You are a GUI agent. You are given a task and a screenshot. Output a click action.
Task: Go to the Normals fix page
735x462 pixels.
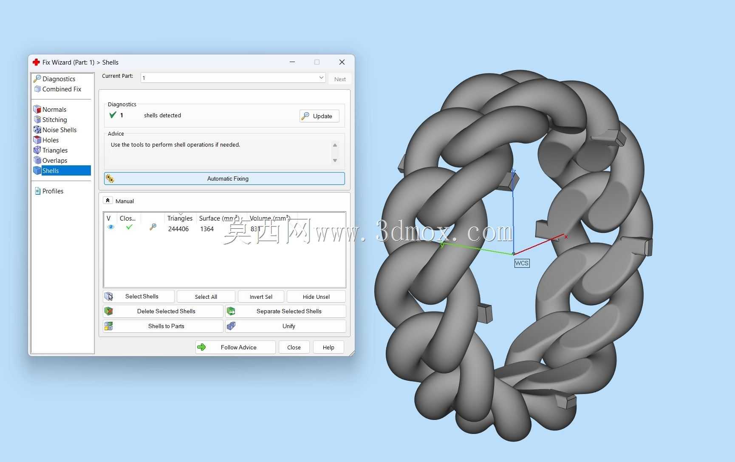(x=54, y=109)
